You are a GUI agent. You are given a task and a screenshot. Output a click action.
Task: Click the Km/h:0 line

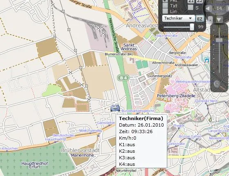coord(128,138)
